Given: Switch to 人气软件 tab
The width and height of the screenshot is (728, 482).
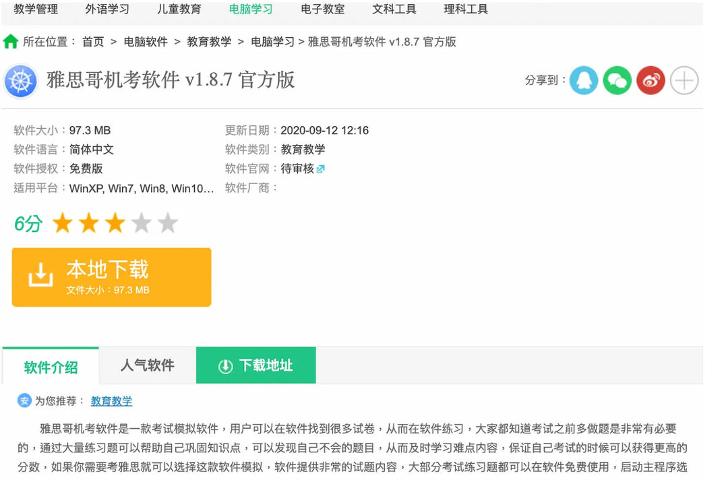Looking at the screenshot, I should point(148,365).
